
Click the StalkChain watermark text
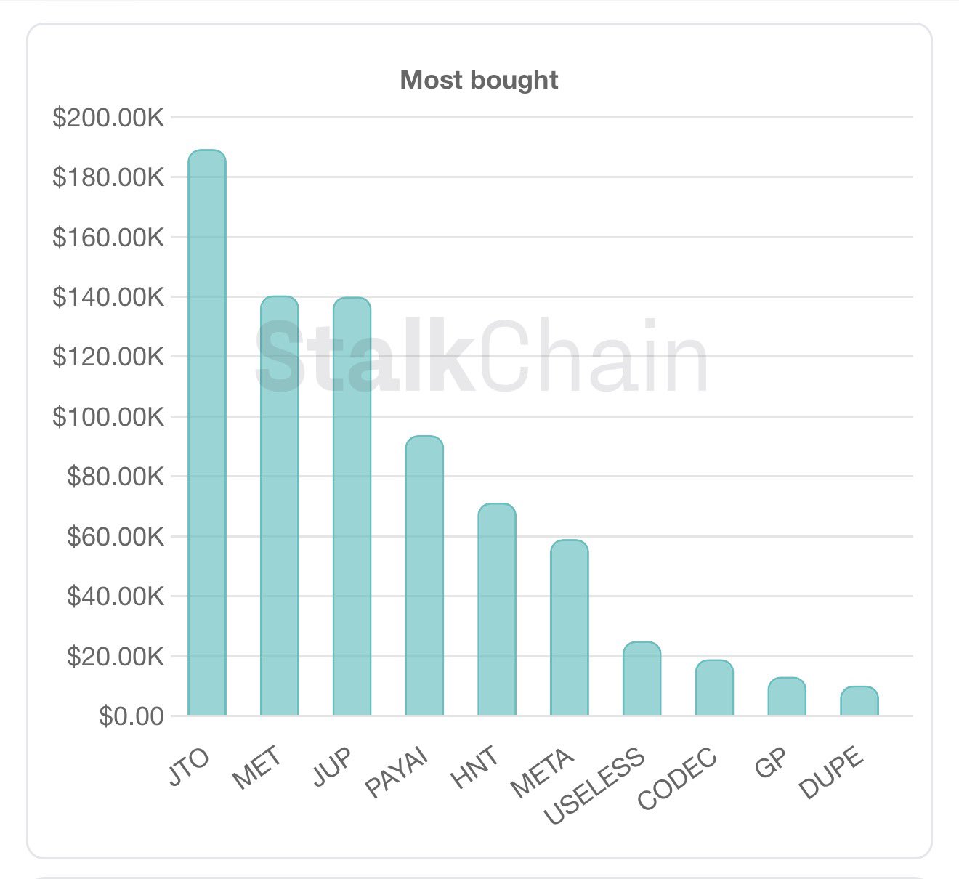pos(481,357)
